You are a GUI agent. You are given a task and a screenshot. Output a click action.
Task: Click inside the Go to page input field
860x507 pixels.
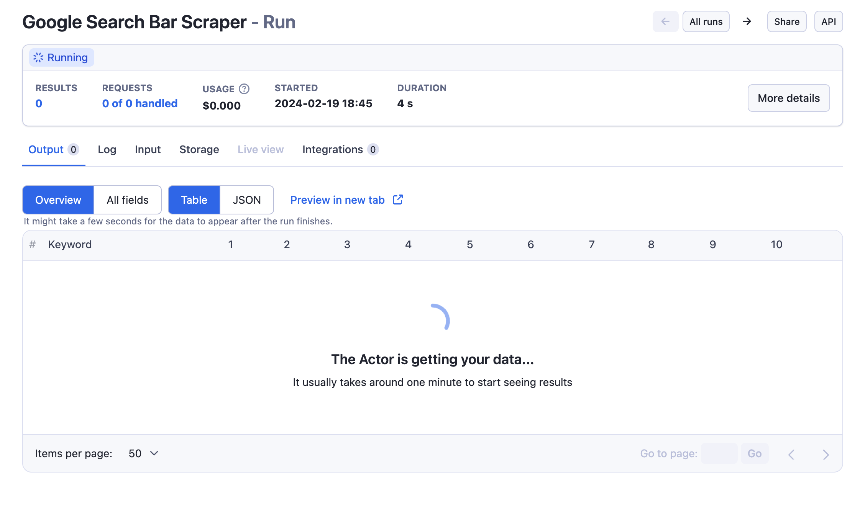[x=719, y=453]
